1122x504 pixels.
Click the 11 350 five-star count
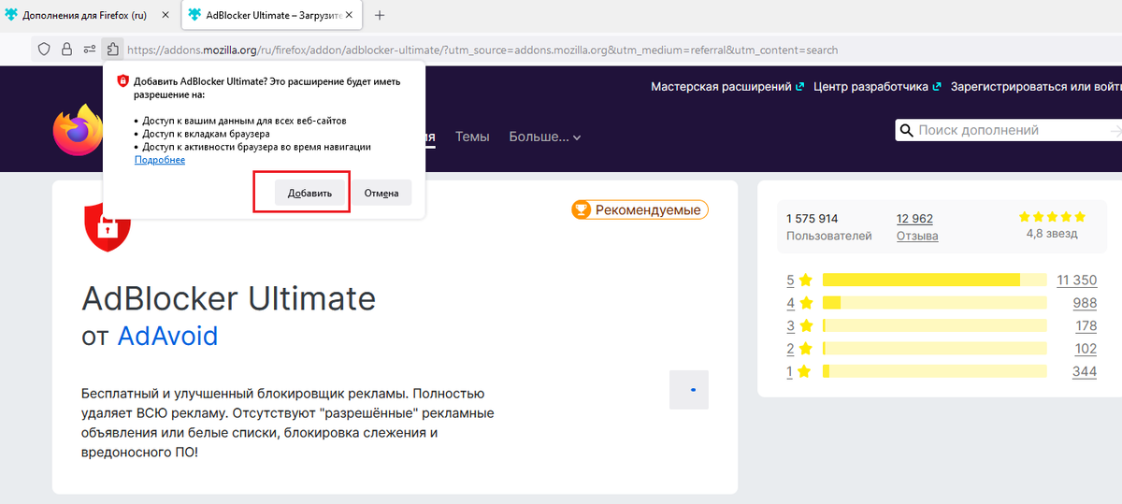1077,281
